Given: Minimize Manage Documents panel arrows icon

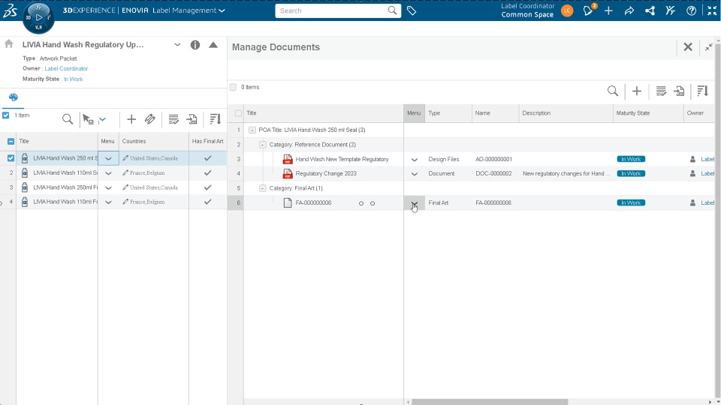Looking at the screenshot, I should [708, 46].
